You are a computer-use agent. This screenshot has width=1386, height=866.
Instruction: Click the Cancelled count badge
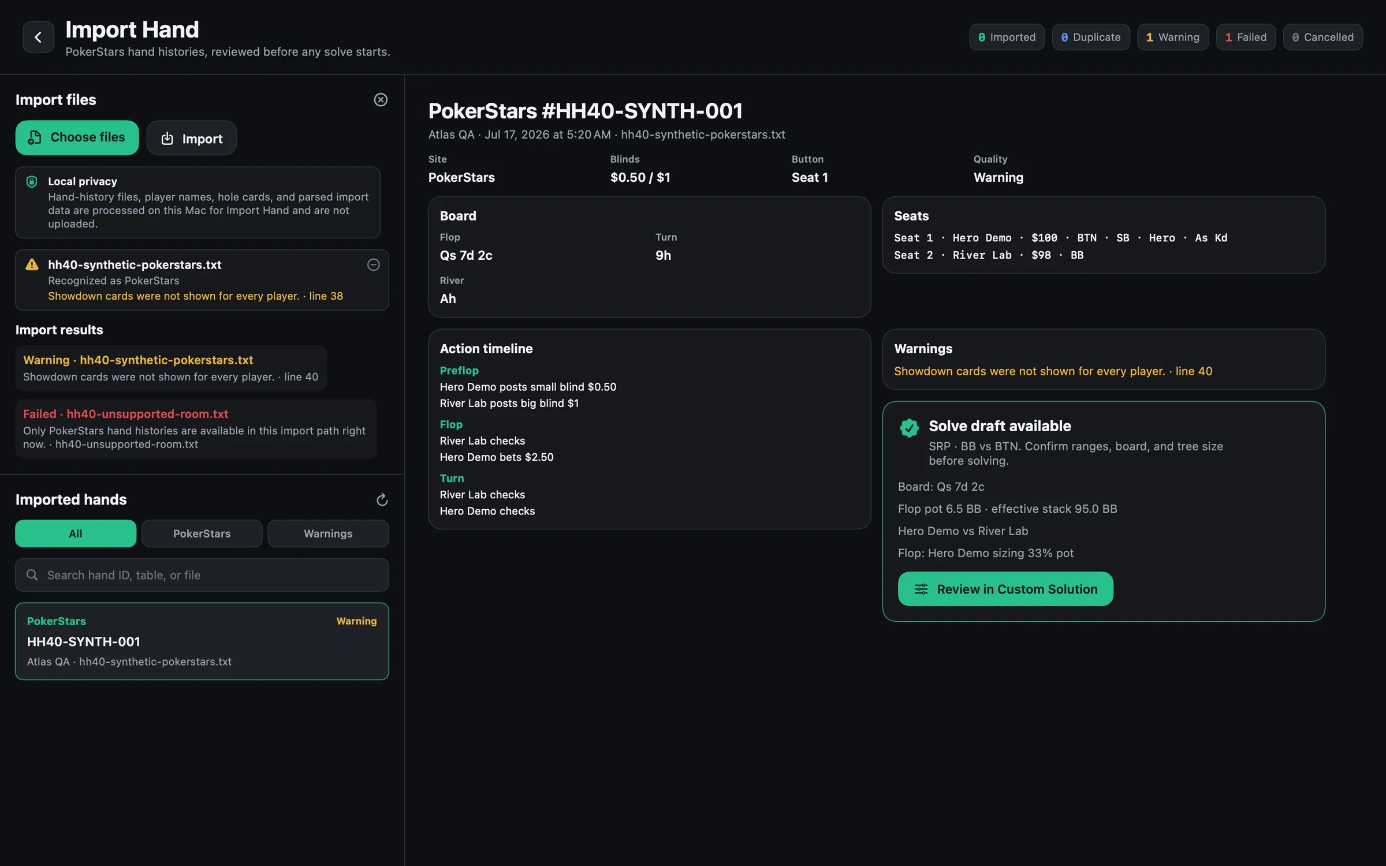[x=1322, y=37]
